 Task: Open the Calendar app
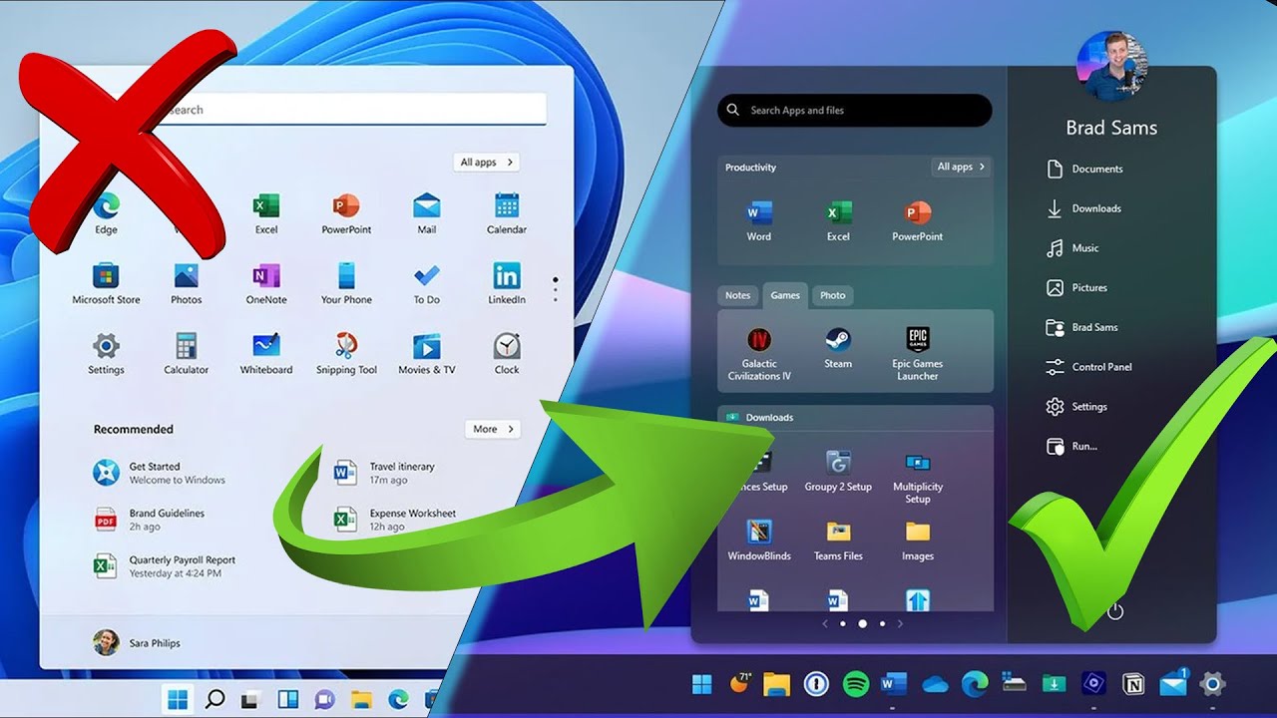pos(507,213)
